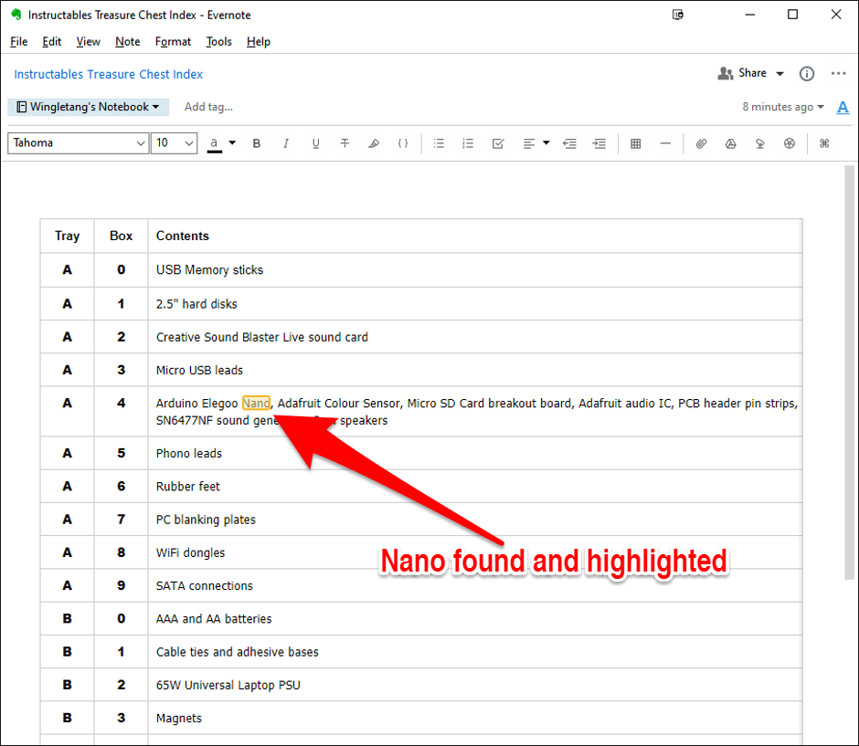Insert a code block with braces icon
859x746 pixels.
[x=403, y=143]
